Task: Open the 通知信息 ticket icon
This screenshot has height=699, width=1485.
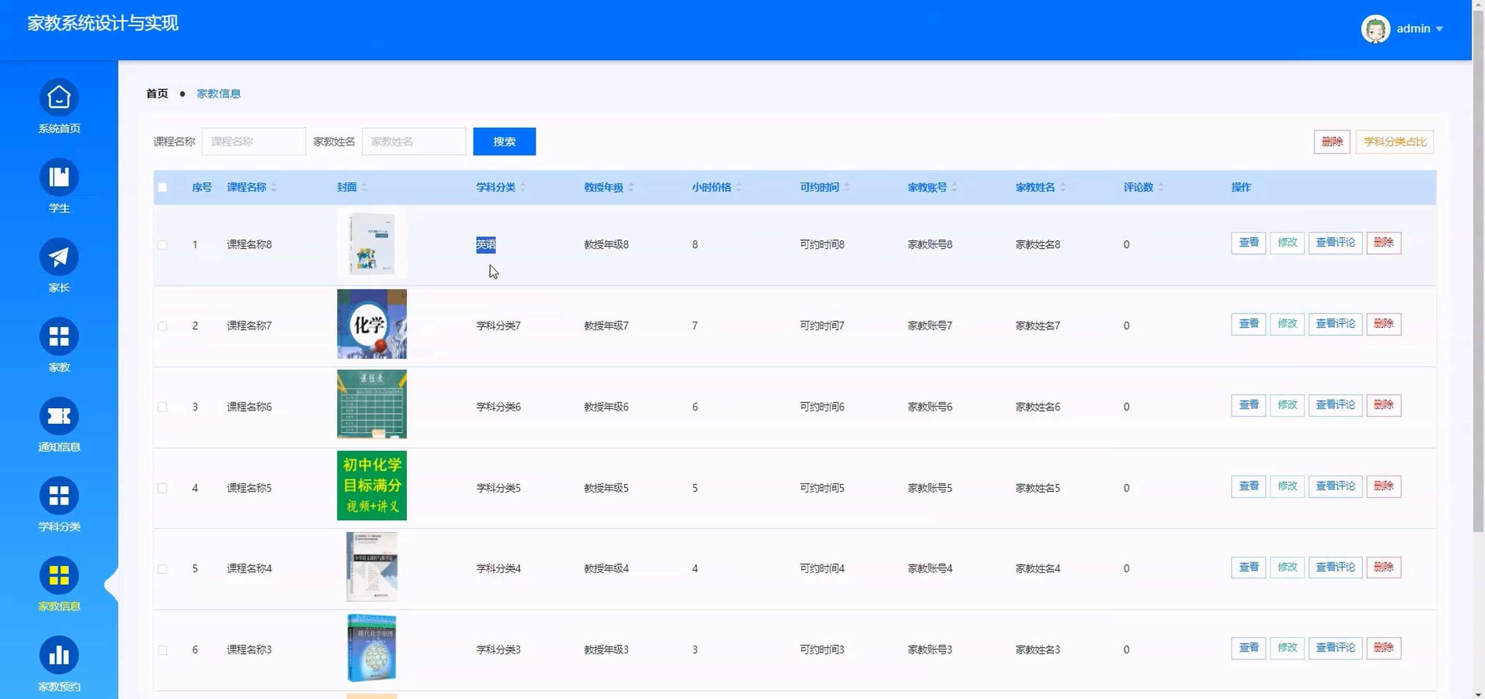Action: (59, 416)
